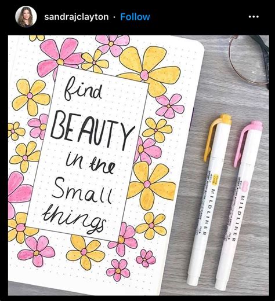Open the three-dot more options menu

[254, 17]
